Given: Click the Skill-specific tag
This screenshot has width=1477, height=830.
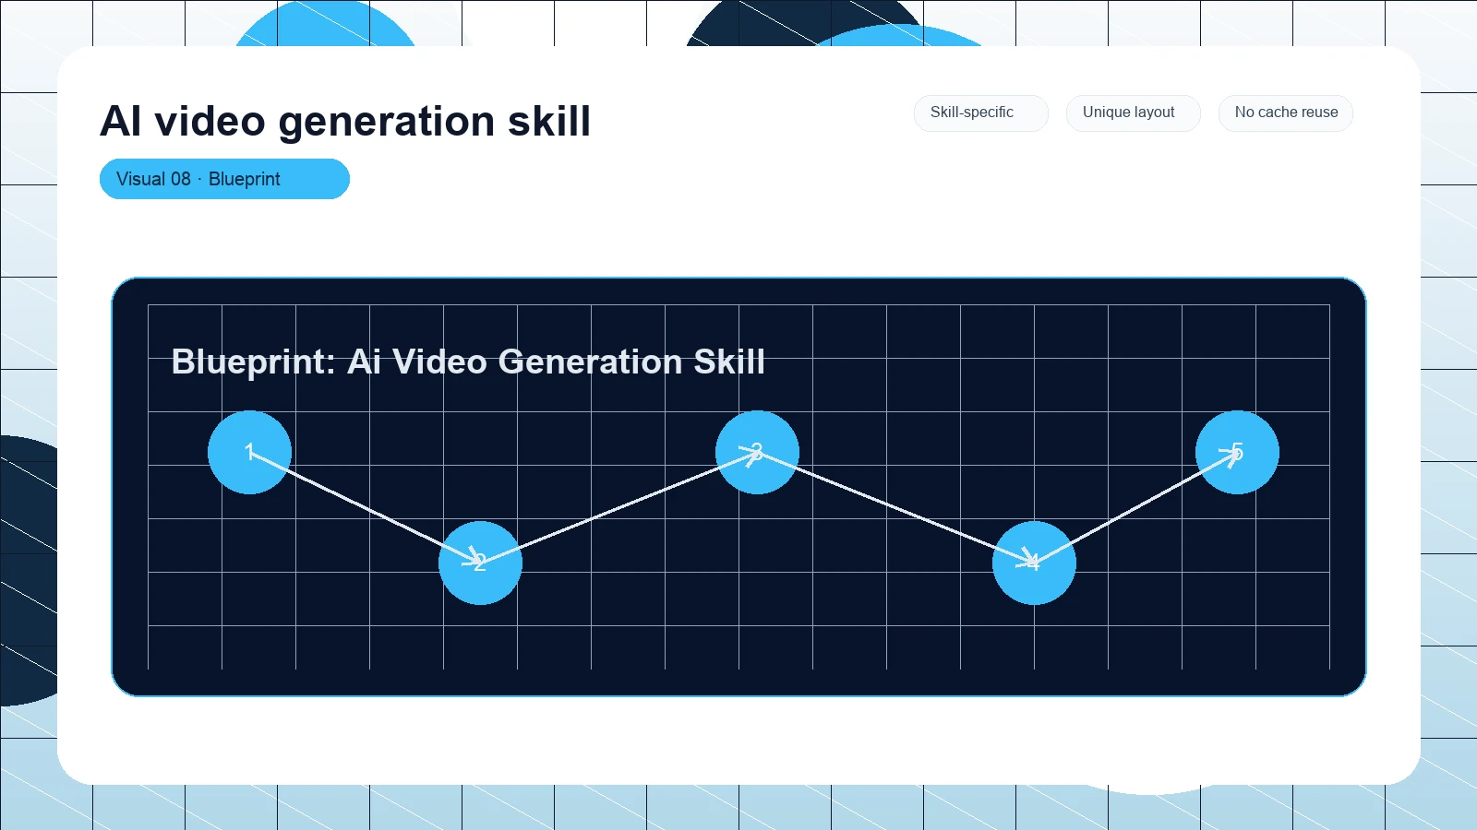Looking at the screenshot, I should tap(980, 113).
